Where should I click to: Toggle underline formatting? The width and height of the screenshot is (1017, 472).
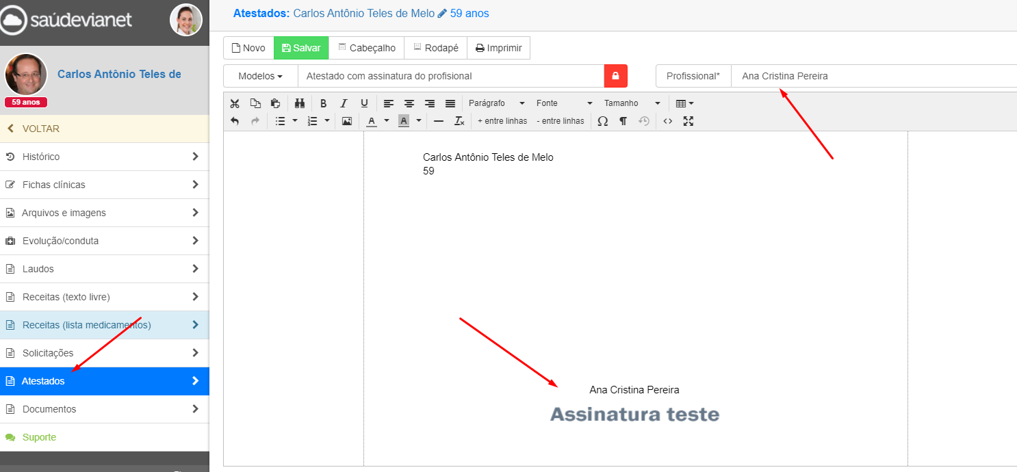click(364, 103)
